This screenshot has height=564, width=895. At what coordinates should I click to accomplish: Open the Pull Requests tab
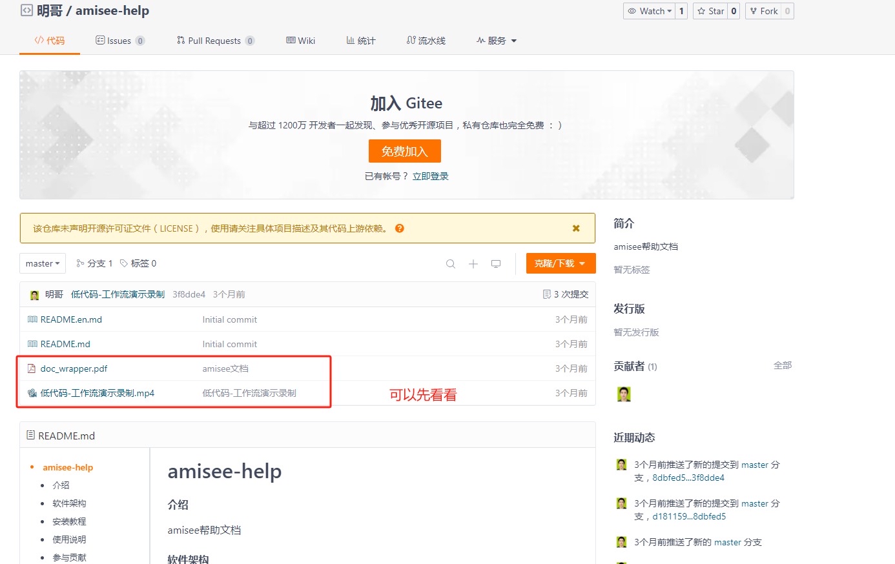[216, 41]
